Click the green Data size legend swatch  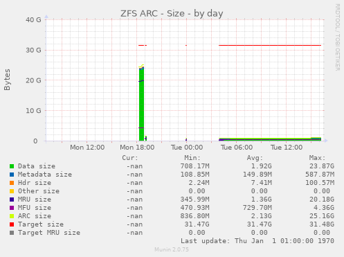click(x=12, y=166)
